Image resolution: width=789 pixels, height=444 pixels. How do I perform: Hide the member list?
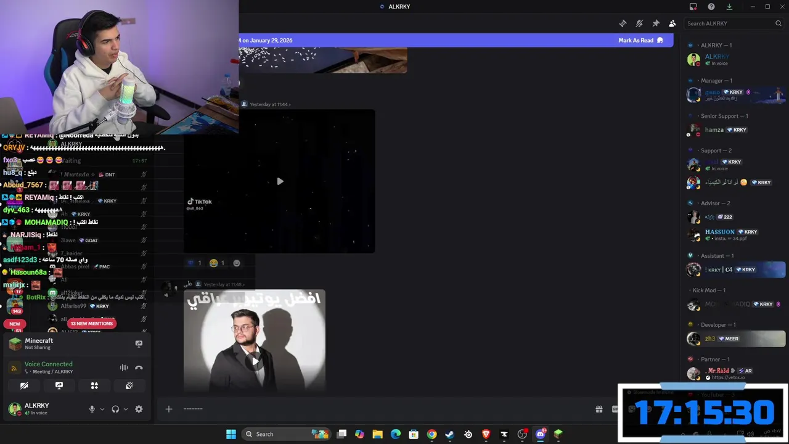click(x=672, y=23)
